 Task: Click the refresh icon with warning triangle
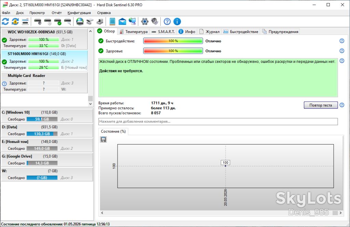tap(15, 22)
